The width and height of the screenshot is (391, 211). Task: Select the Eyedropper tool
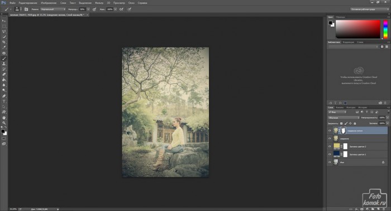click(4, 47)
